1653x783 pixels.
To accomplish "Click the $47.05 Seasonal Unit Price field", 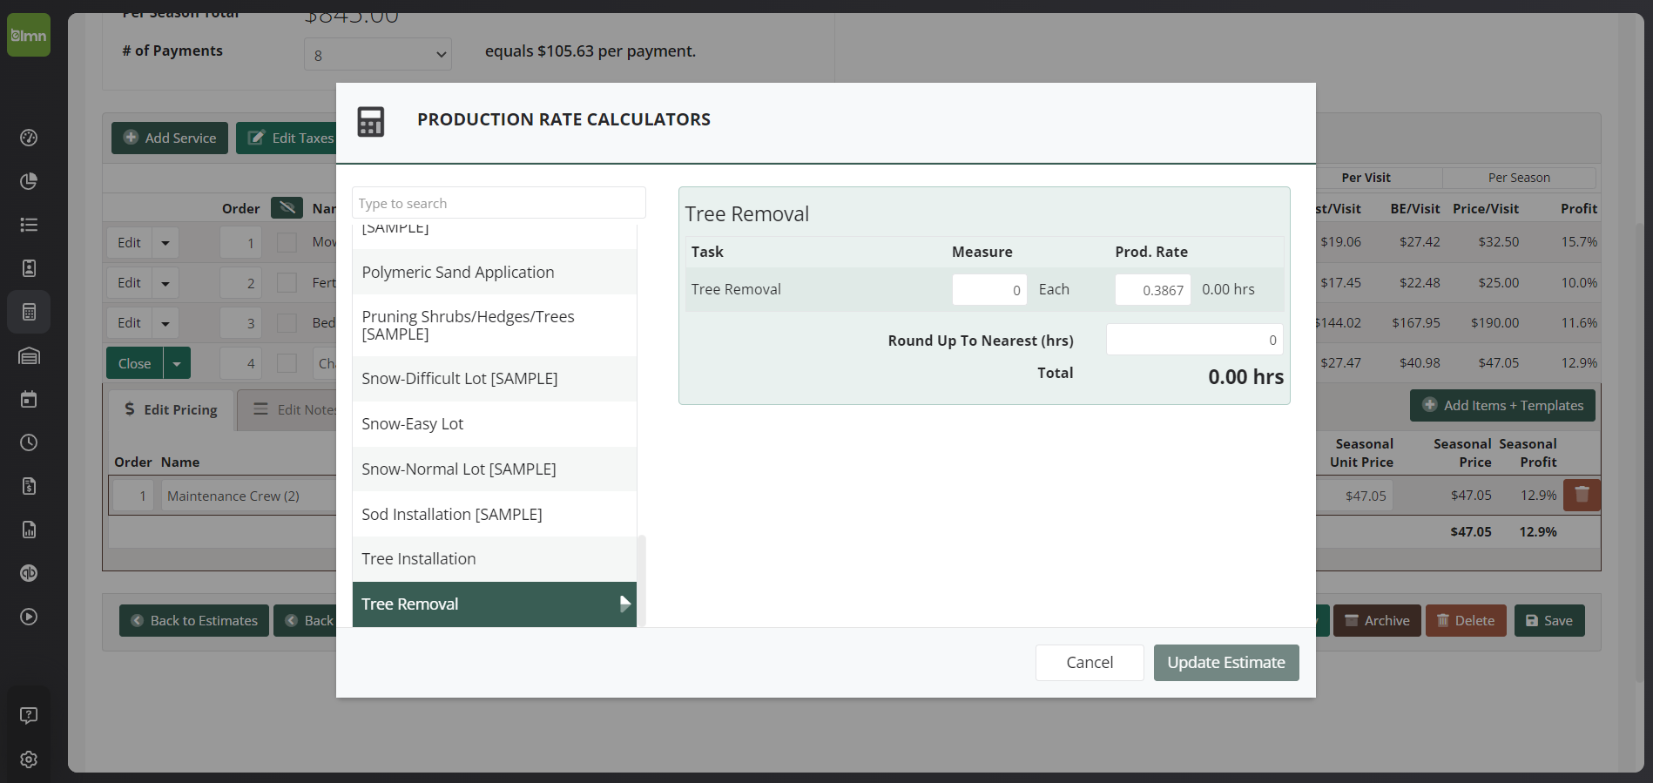I will point(1355,496).
